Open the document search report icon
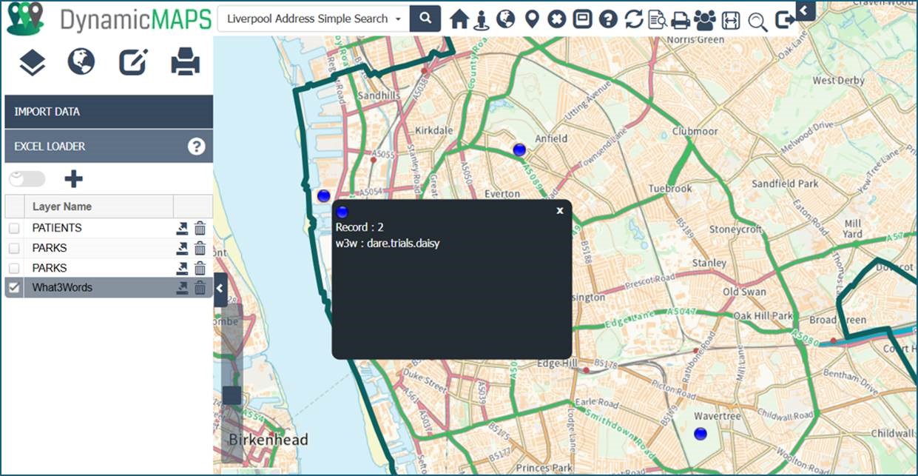The width and height of the screenshot is (918, 476). (658, 20)
